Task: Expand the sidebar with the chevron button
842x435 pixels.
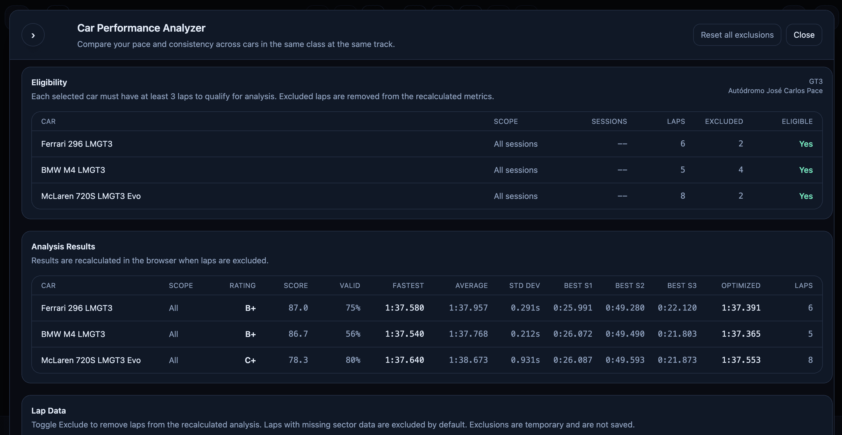Action: tap(33, 35)
